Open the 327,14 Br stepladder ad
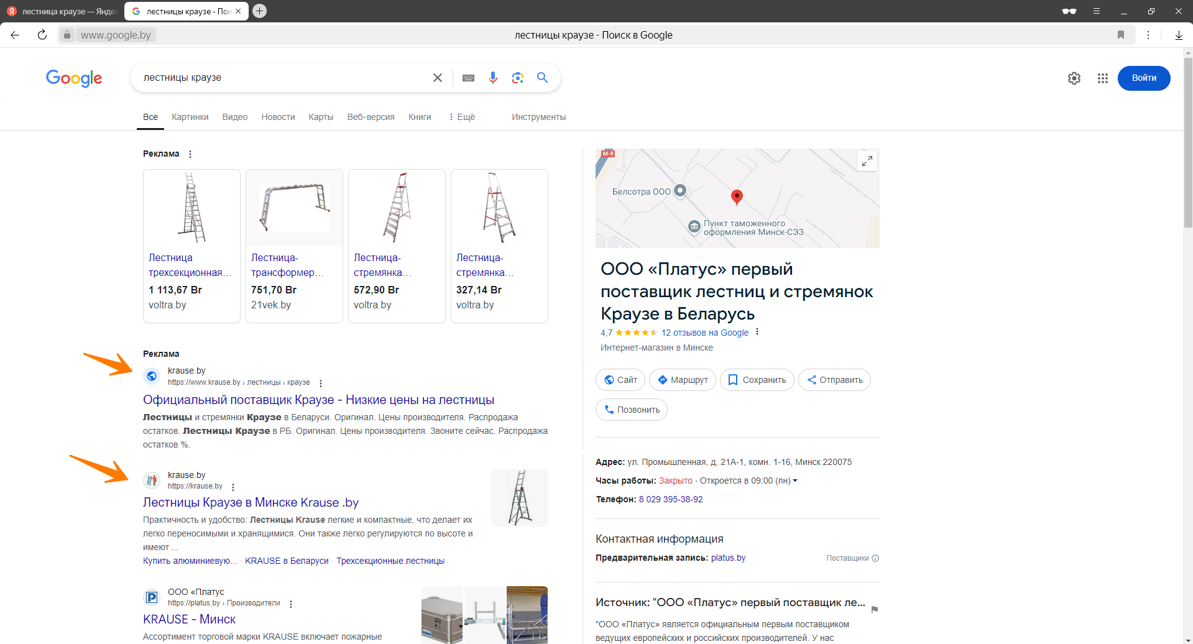This screenshot has height=644, width=1193. tap(499, 246)
